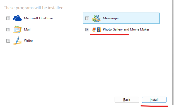The image size is (174, 107).
Task: Uncheck Photo Gallery and Movie Maker checkbox
Action: (87, 29)
